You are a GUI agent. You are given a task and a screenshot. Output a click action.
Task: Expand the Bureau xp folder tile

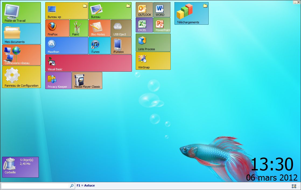pyautogui.click(x=66, y=11)
